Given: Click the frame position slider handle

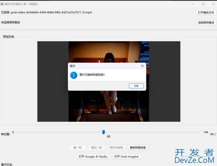Looking at the screenshot, I should [104, 132].
